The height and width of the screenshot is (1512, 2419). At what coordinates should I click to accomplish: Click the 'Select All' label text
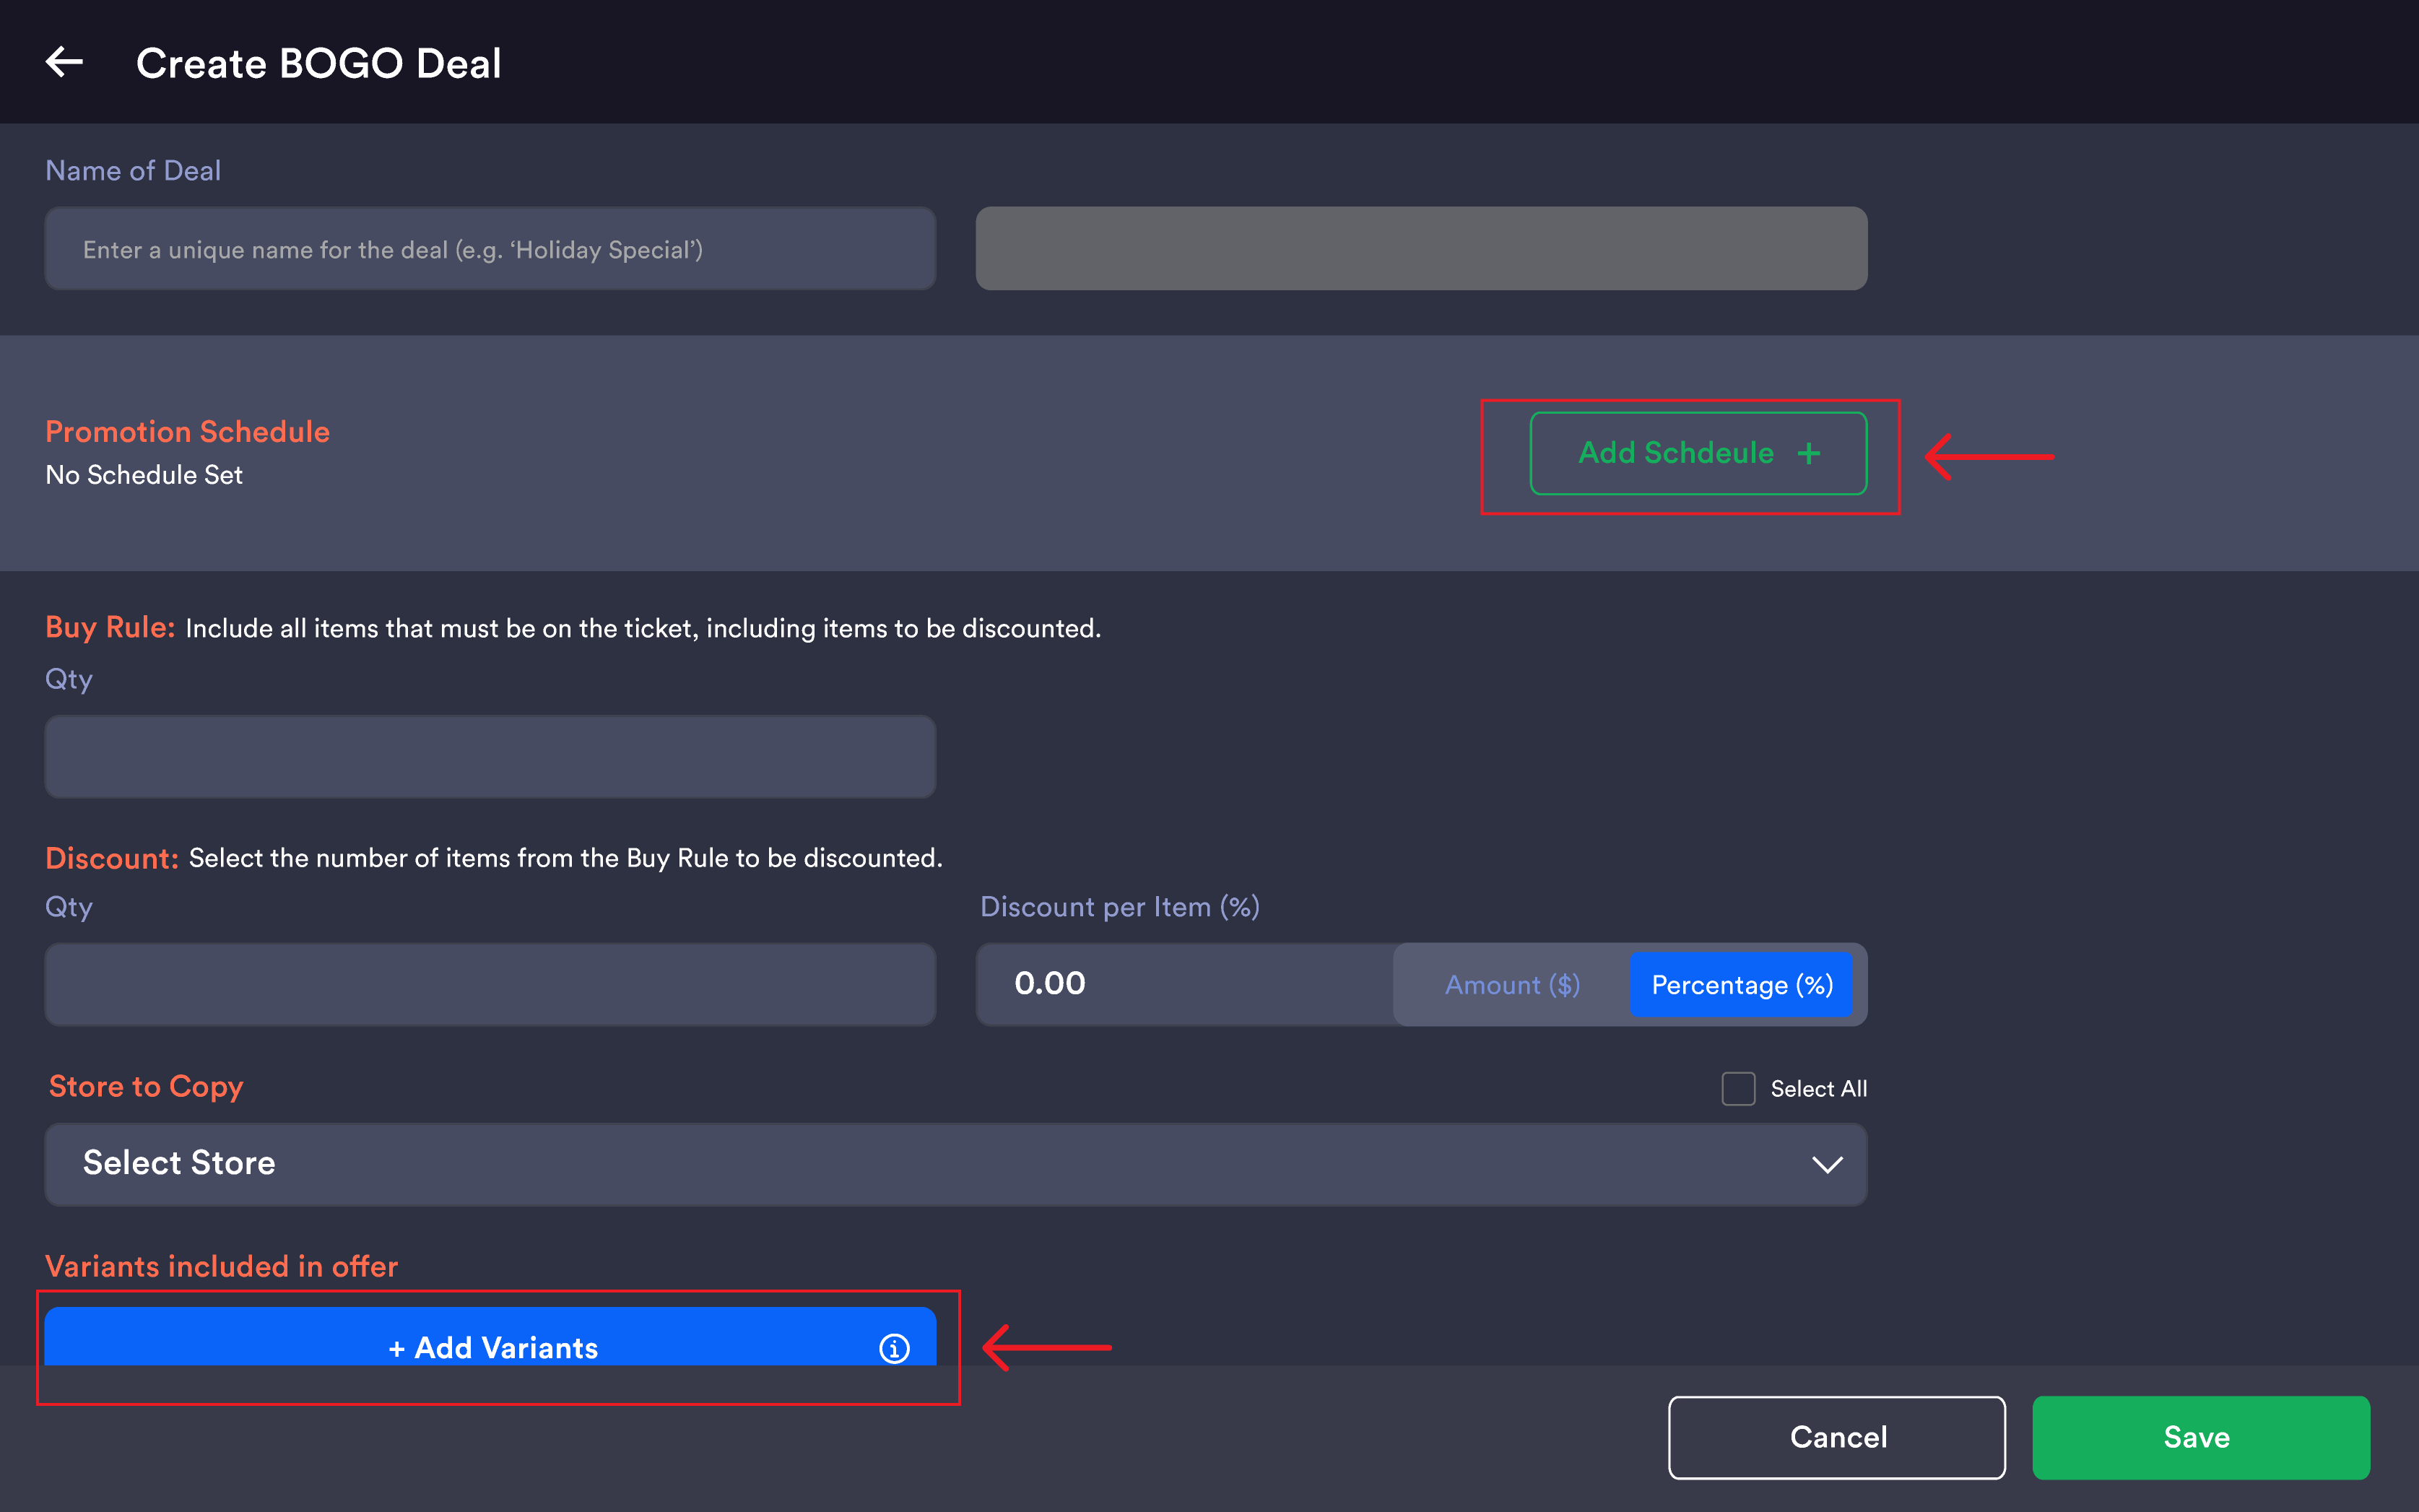coord(1818,1089)
